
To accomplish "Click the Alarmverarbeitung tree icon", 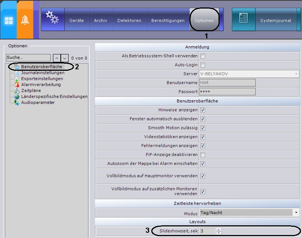I will coord(17,85).
